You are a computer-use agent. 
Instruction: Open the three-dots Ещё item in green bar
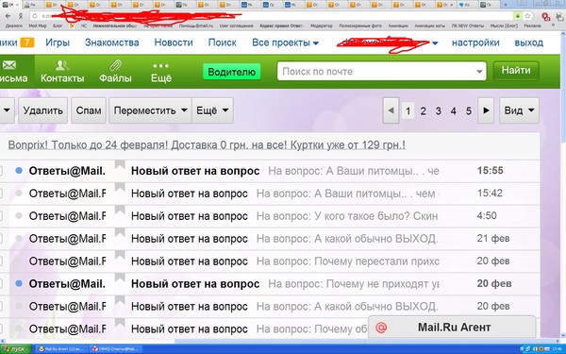click(161, 73)
